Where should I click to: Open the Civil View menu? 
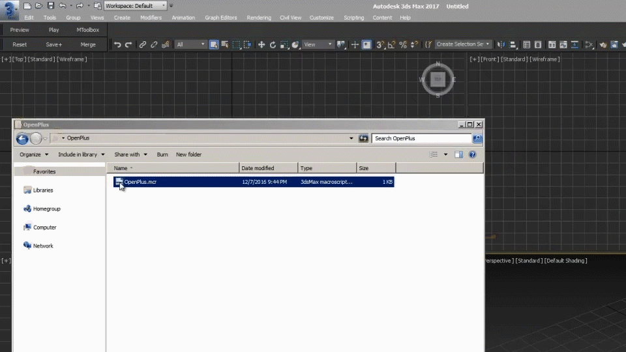point(290,18)
